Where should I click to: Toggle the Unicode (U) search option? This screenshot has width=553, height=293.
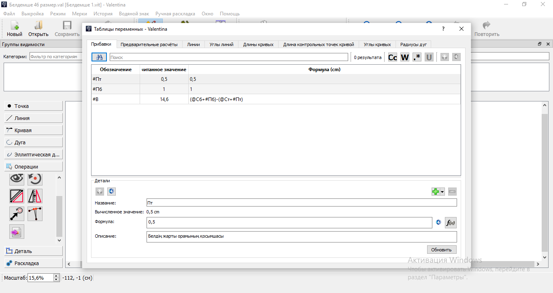tap(429, 57)
